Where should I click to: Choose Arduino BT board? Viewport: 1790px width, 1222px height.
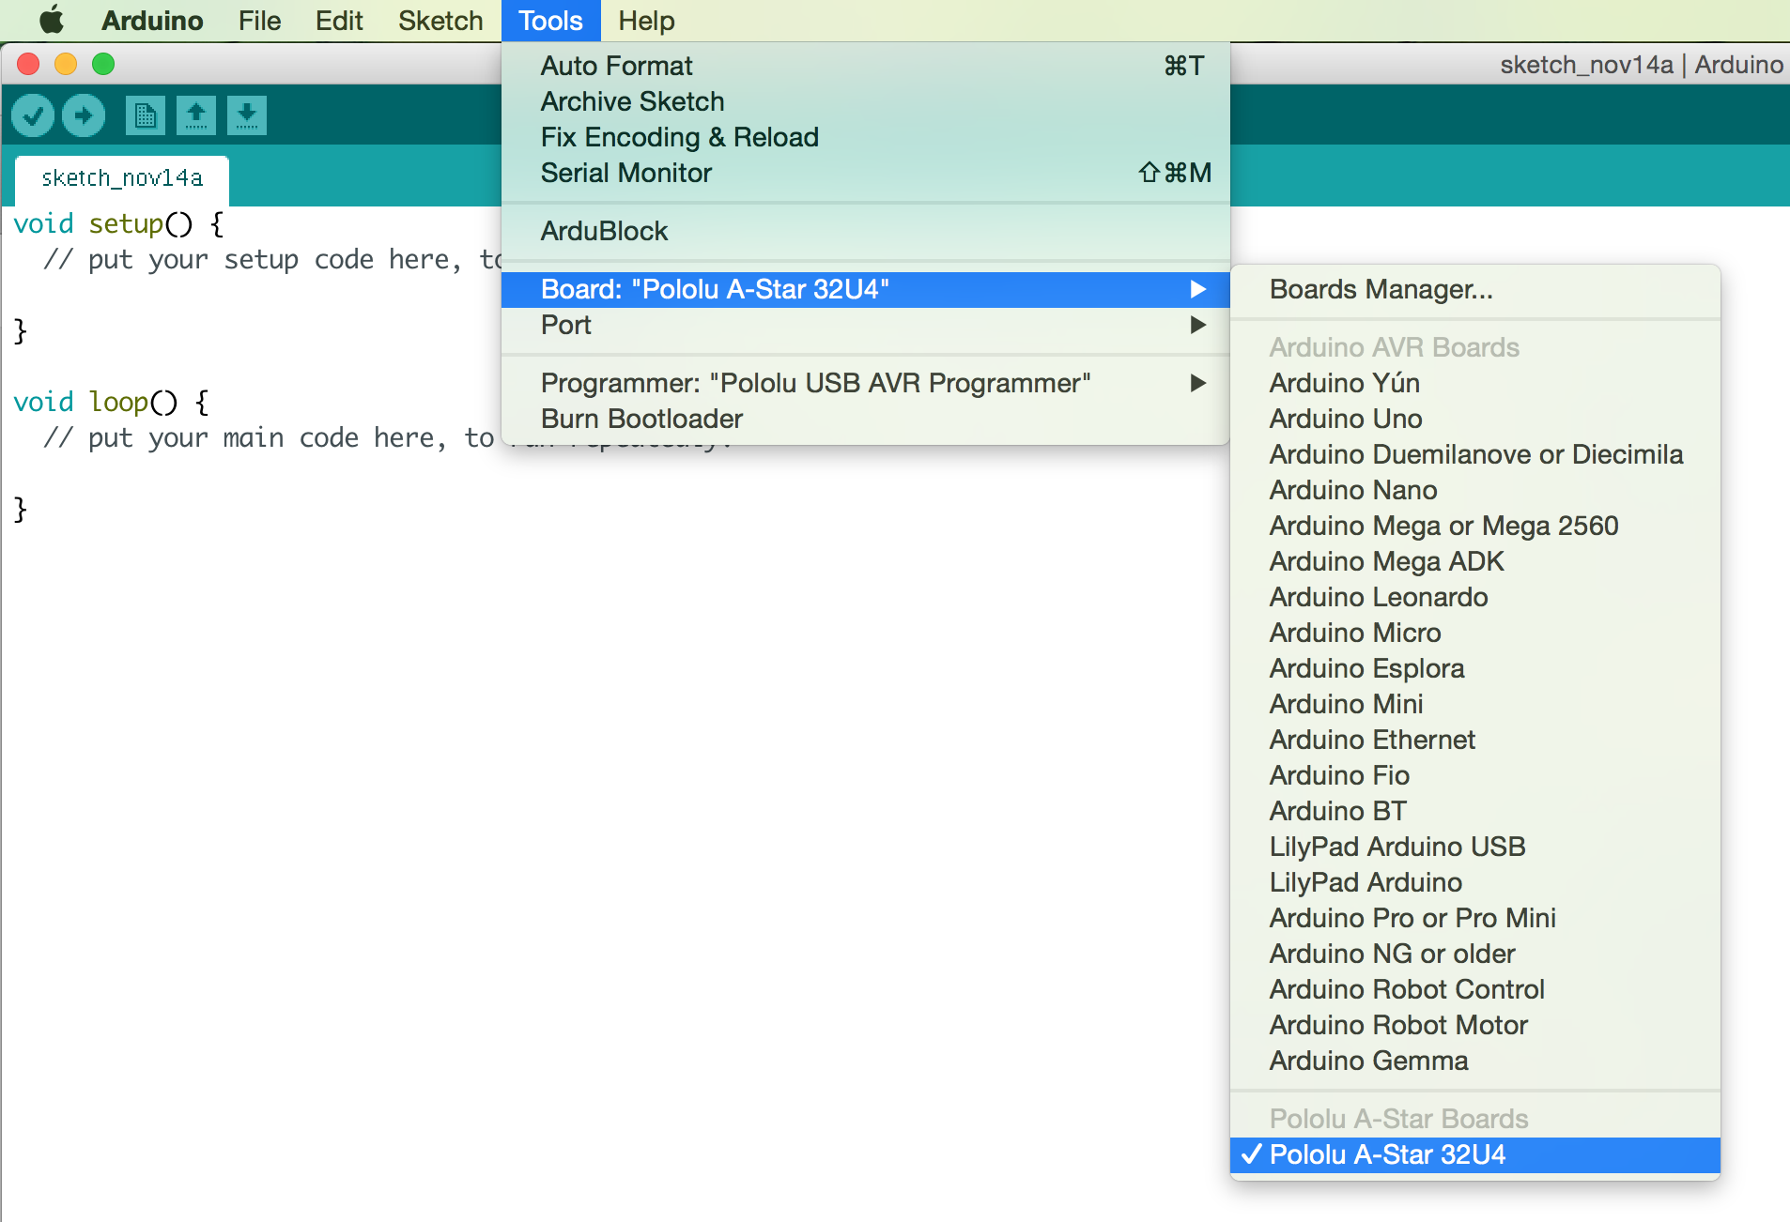[1475, 811]
